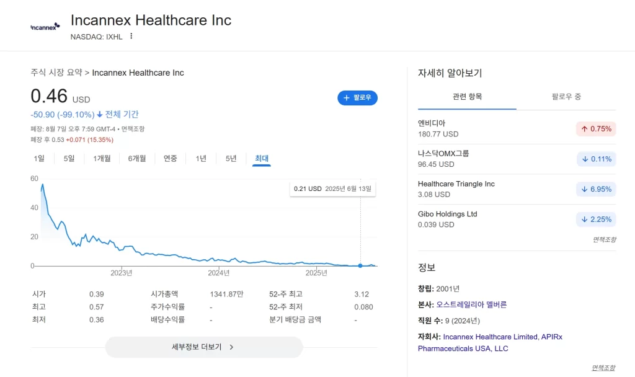Select the 1일 chart range

(x=39, y=159)
